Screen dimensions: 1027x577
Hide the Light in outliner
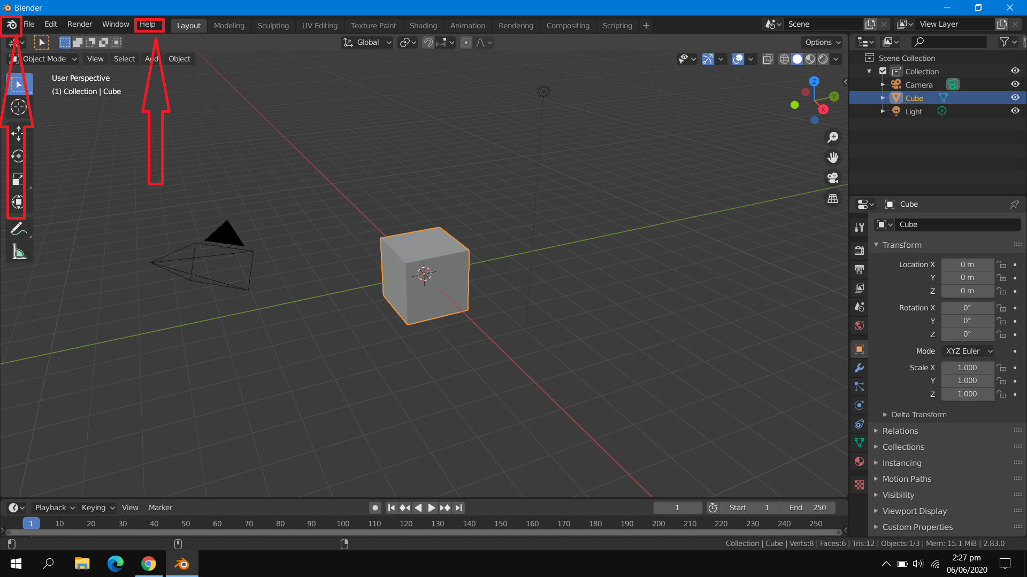click(x=1015, y=111)
